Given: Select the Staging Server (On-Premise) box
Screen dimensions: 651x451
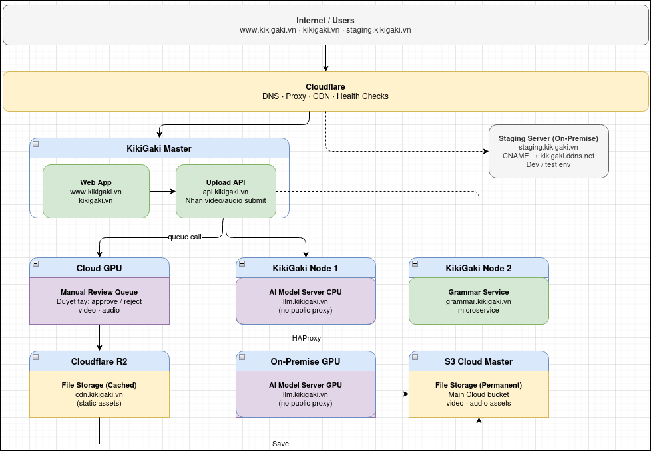Looking at the screenshot, I should coord(548,152).
